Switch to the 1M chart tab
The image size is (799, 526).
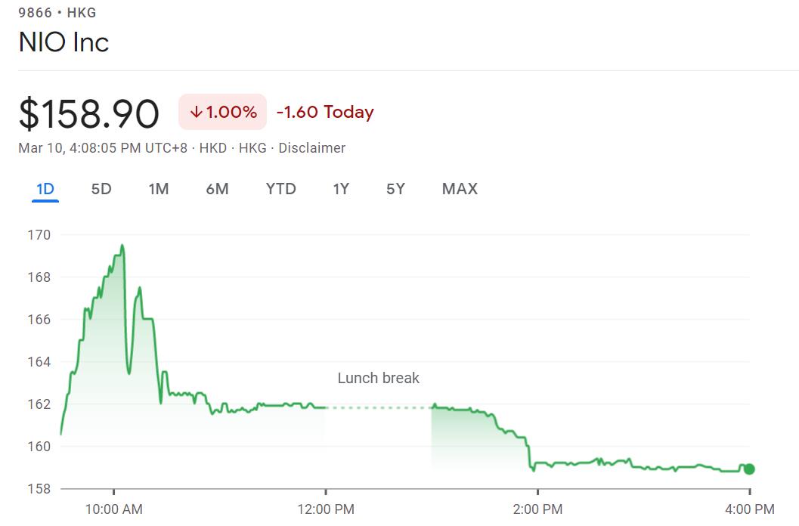(x=159, y=189)
